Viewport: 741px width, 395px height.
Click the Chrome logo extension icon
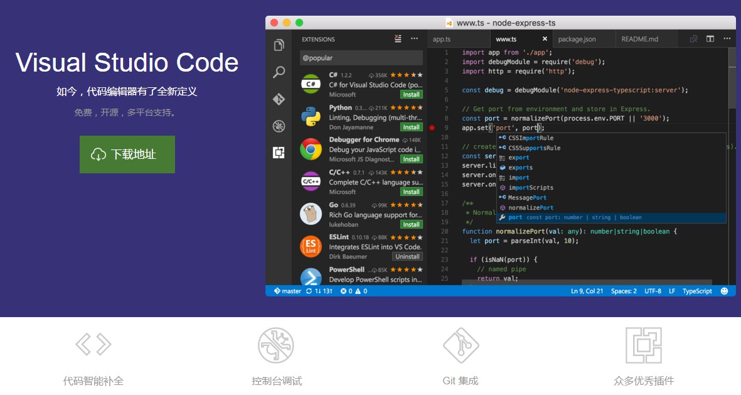311,149
